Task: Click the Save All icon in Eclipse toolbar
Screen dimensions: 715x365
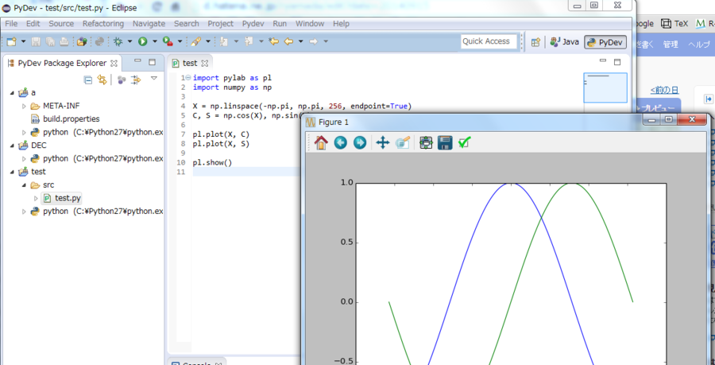Action: point(50,41)
